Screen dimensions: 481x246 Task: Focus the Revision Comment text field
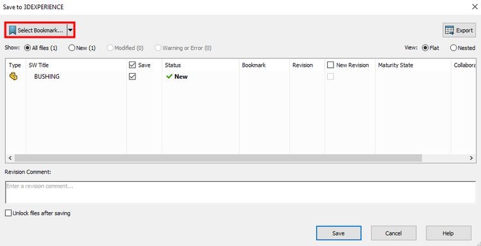(240, 192)
